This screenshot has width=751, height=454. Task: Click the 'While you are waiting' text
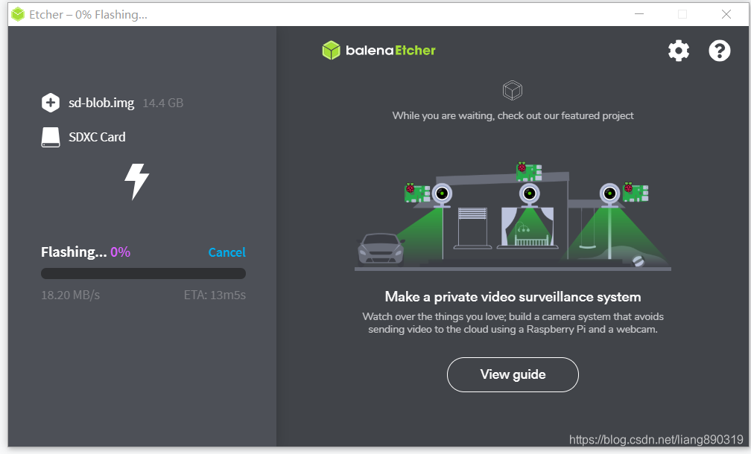(x=513, y=116)
